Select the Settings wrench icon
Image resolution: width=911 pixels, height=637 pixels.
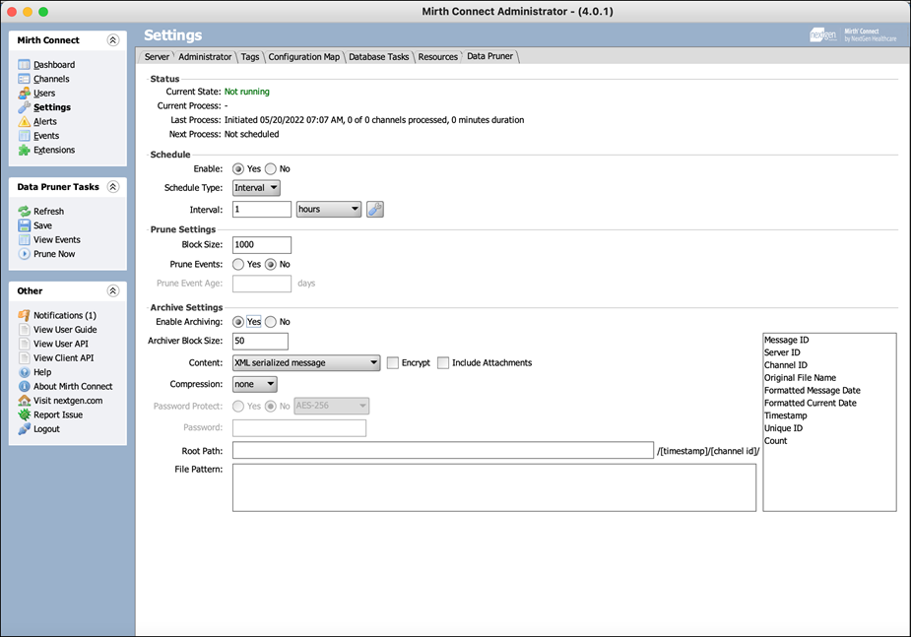click(24, 107)
